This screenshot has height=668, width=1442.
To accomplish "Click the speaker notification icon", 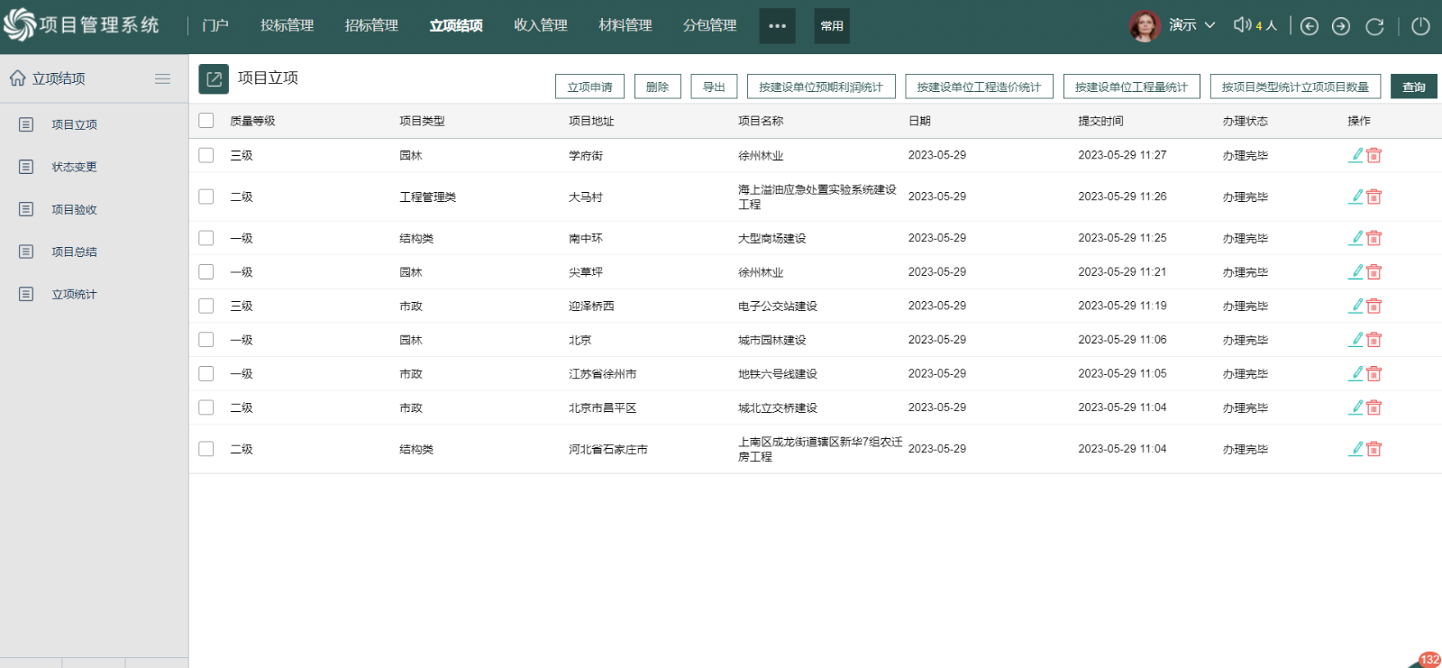I will coord(1242,25).
